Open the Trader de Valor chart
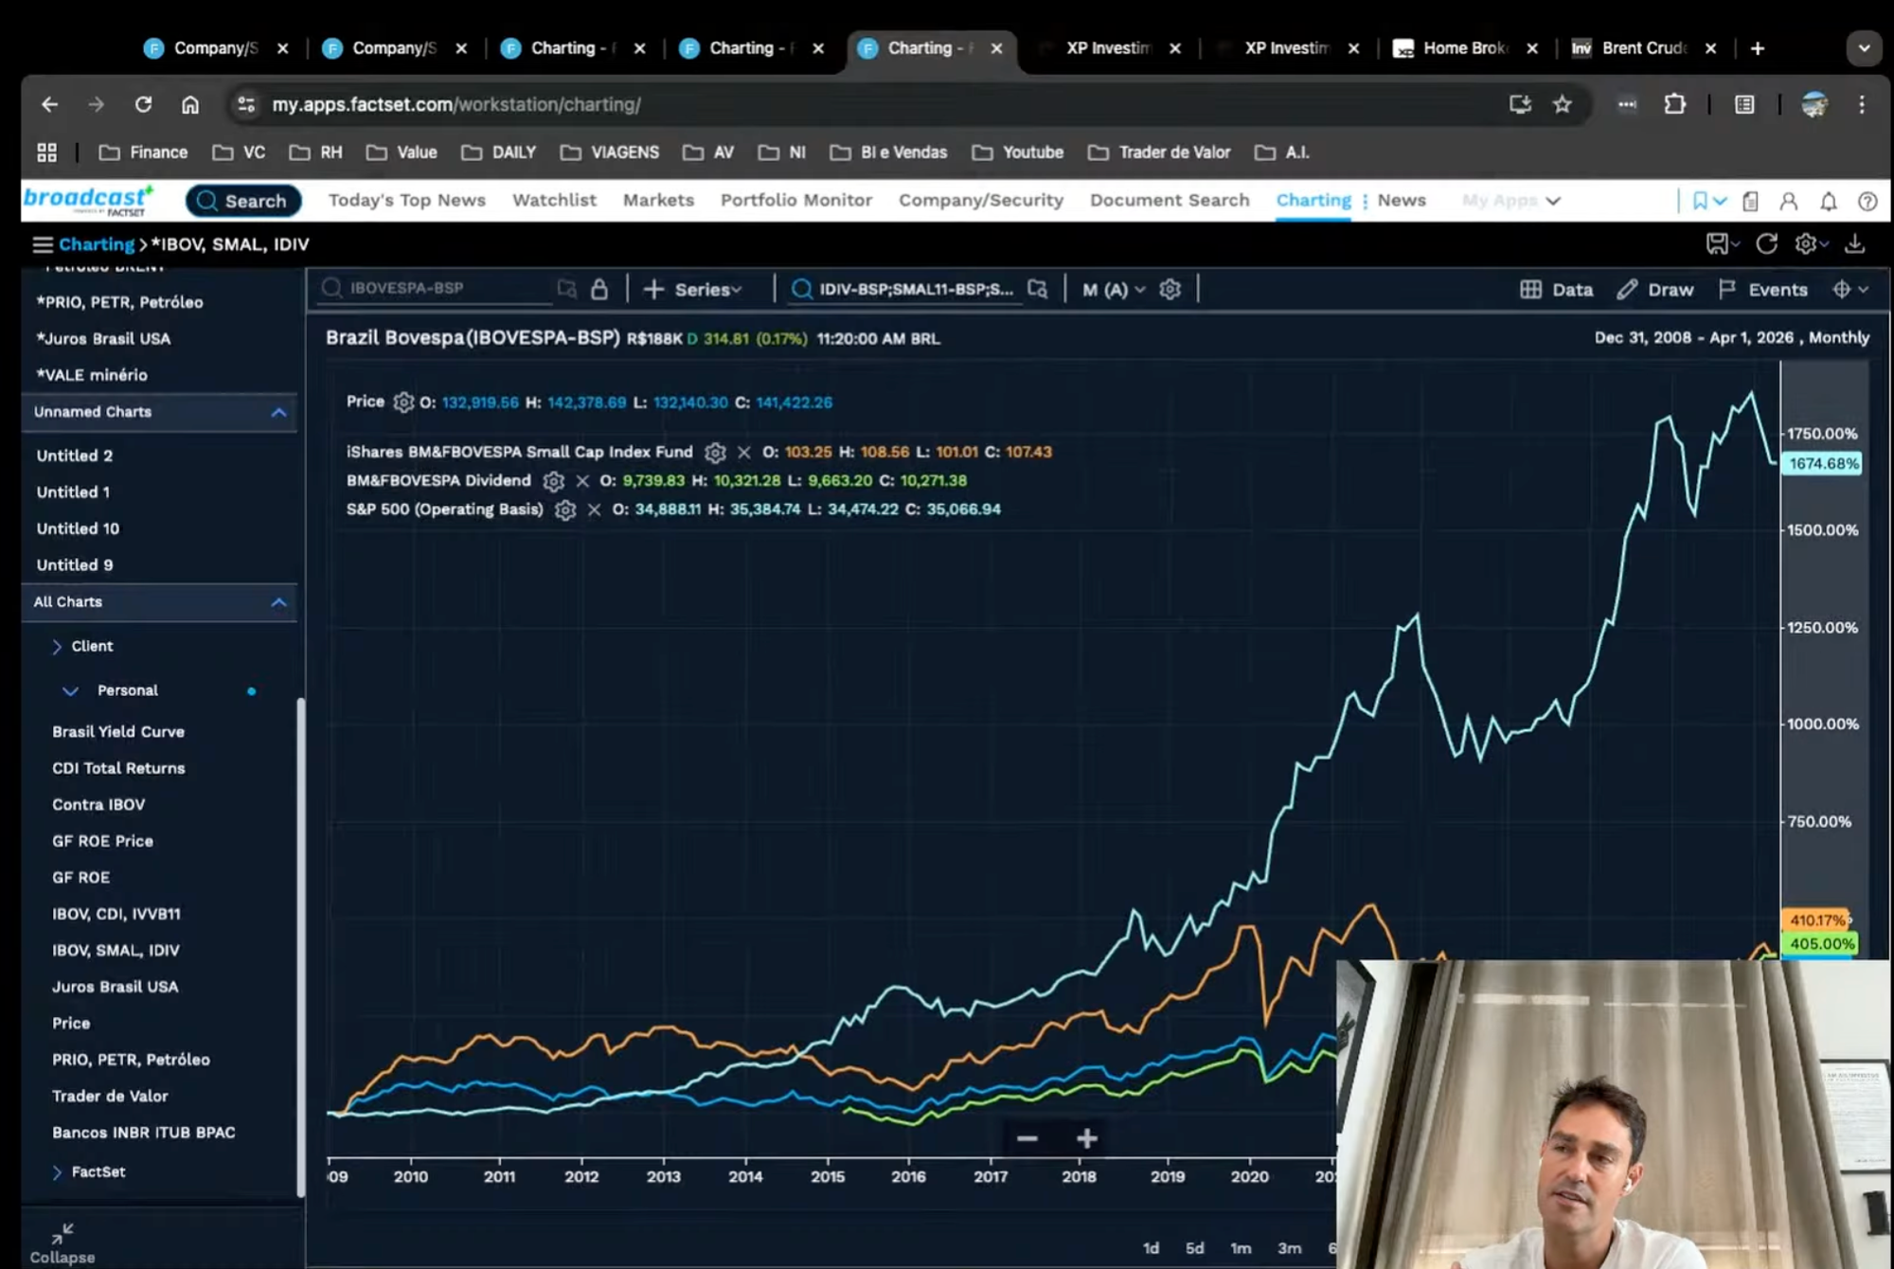The height and width of the screenshot is (1269, 1894). 110,1097
